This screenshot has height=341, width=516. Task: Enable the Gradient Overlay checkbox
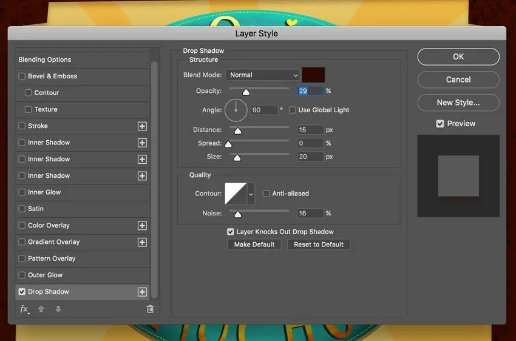coord(22,242)
